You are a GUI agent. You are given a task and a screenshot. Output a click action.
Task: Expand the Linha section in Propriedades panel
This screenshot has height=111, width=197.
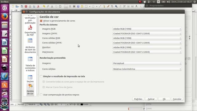coord(148,104)
